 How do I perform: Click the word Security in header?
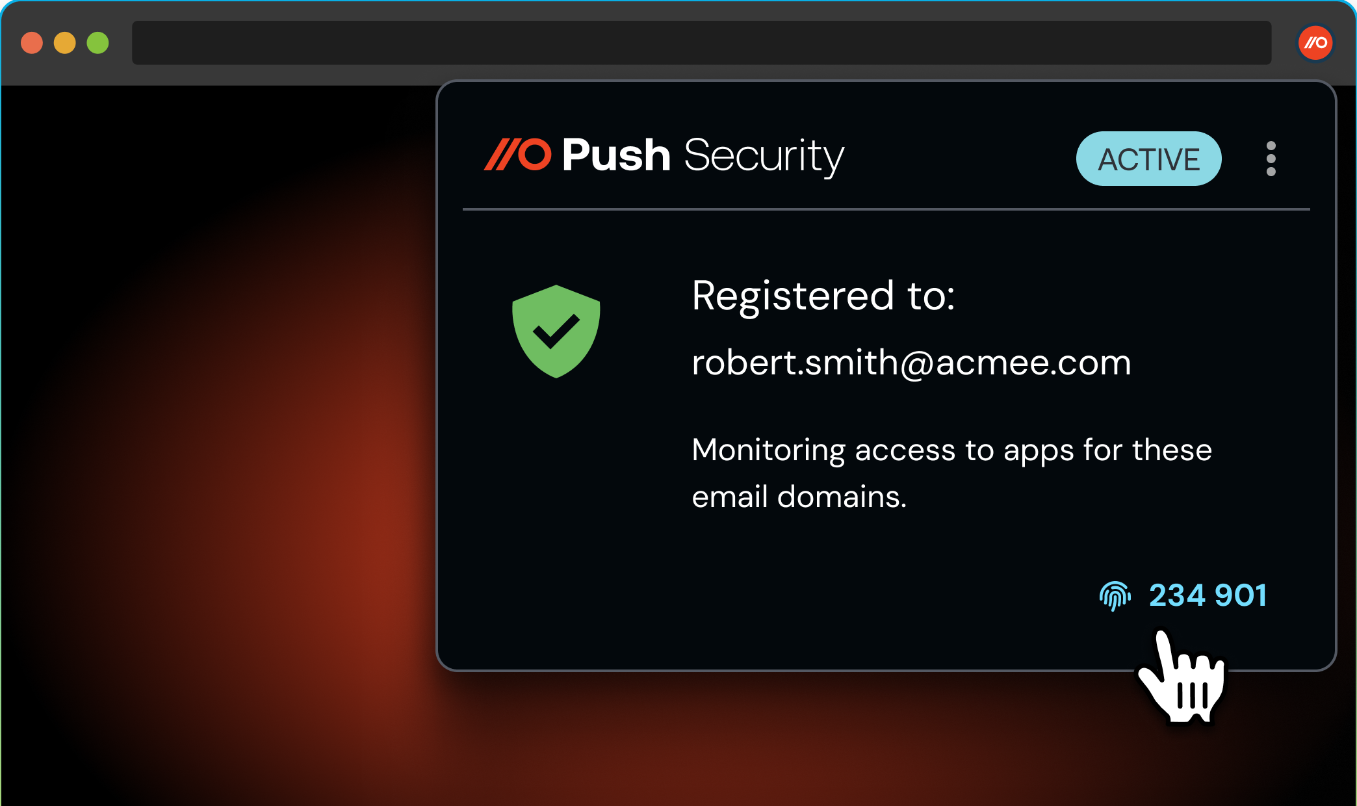(764, 157)
